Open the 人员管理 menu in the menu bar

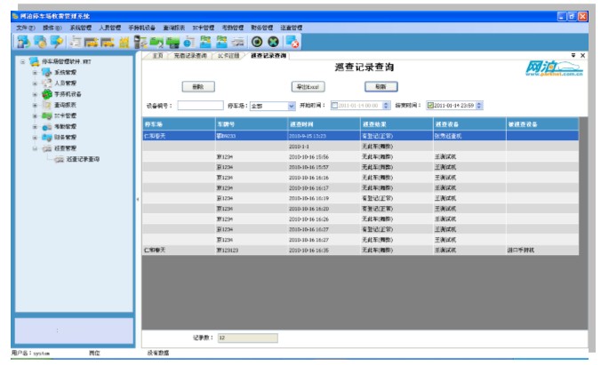click(x=109, y=28)
